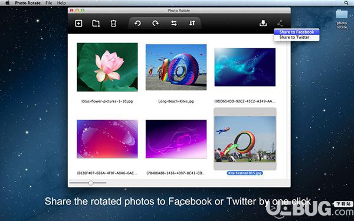
Task: Select the pink-red gradient thumbnail
Action: pos(107,139)
